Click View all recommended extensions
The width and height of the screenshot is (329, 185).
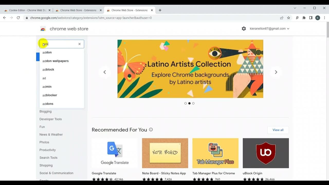click(x=278, y=130)
